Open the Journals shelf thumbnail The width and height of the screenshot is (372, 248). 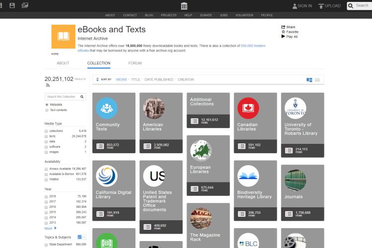pyautogui.click(x=296, y=180)
